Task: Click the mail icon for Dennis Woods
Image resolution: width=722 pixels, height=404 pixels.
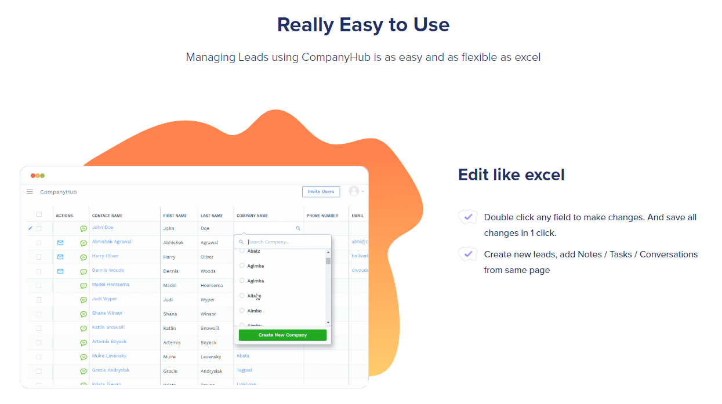Action: tap(60, 271)
